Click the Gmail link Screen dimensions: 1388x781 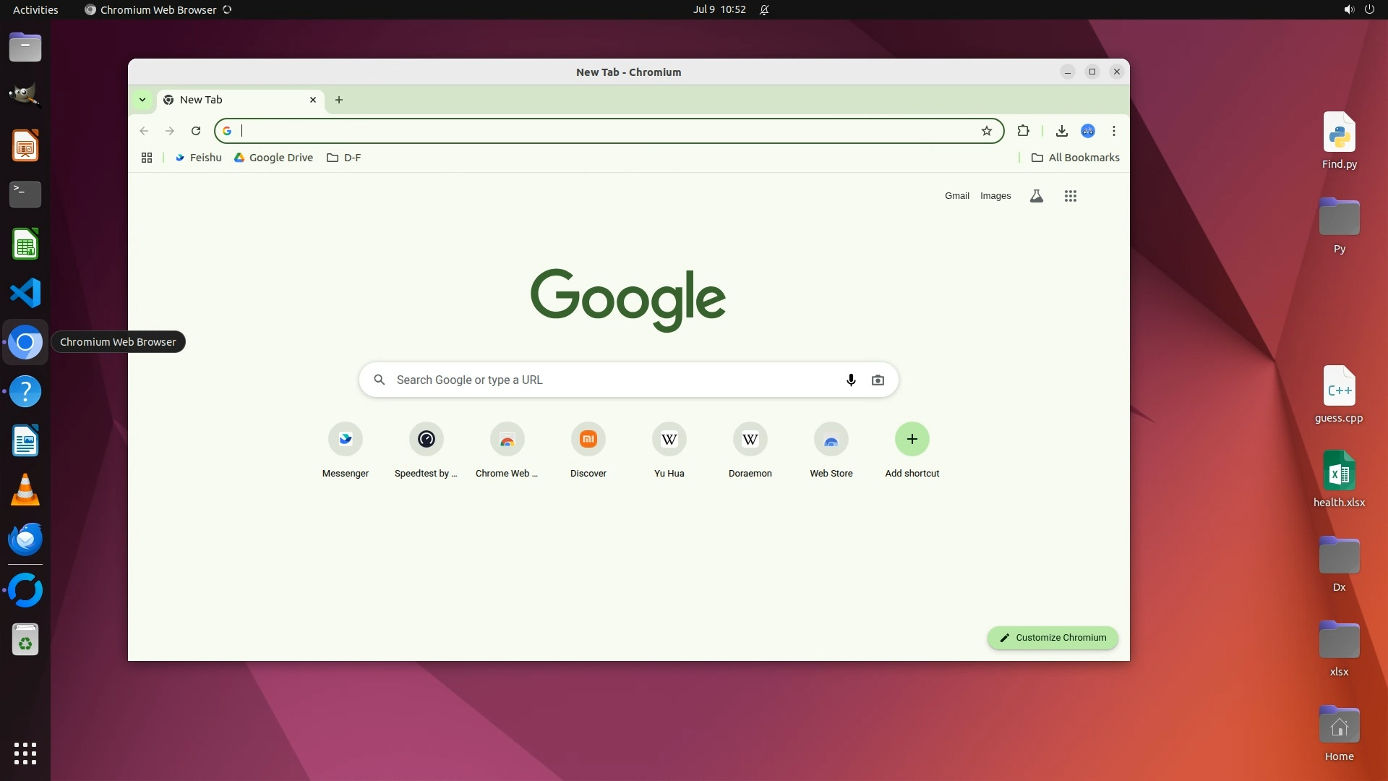[956, 196]
